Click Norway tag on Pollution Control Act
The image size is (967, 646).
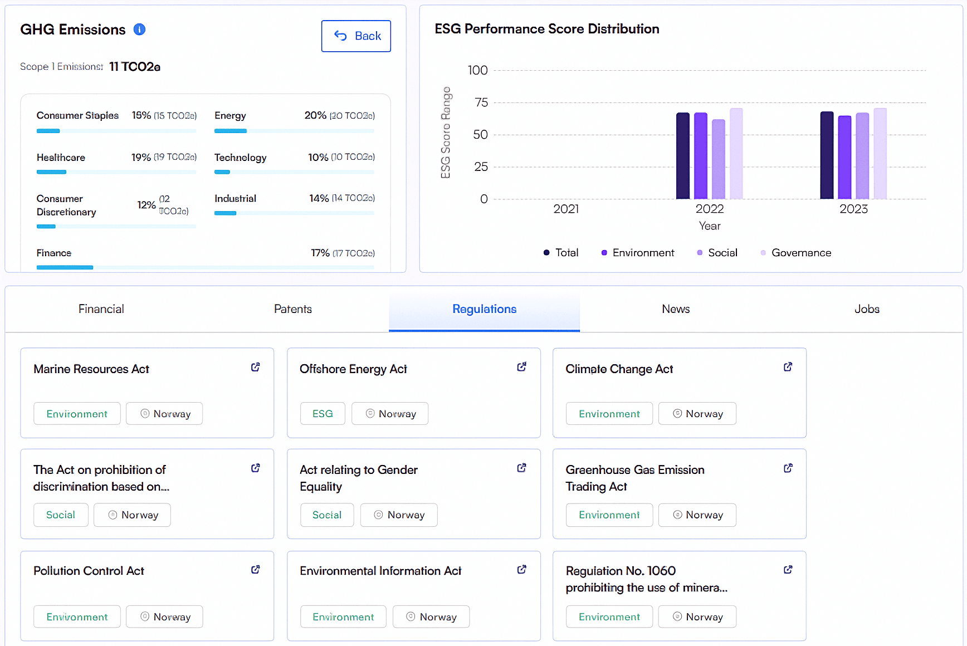(x=164, y=616)
